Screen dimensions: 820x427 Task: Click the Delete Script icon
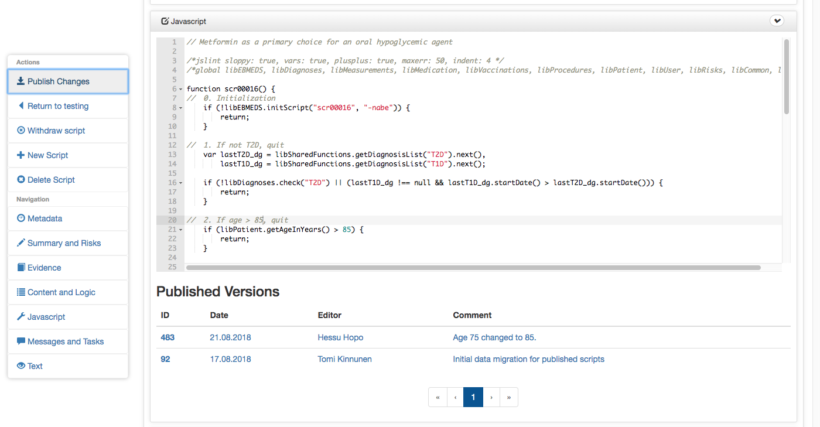[21, 180]
